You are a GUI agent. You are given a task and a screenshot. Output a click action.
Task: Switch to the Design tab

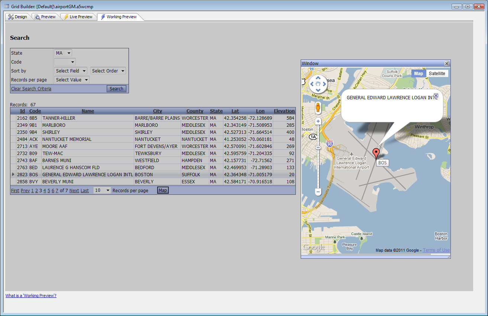point(18,17)
